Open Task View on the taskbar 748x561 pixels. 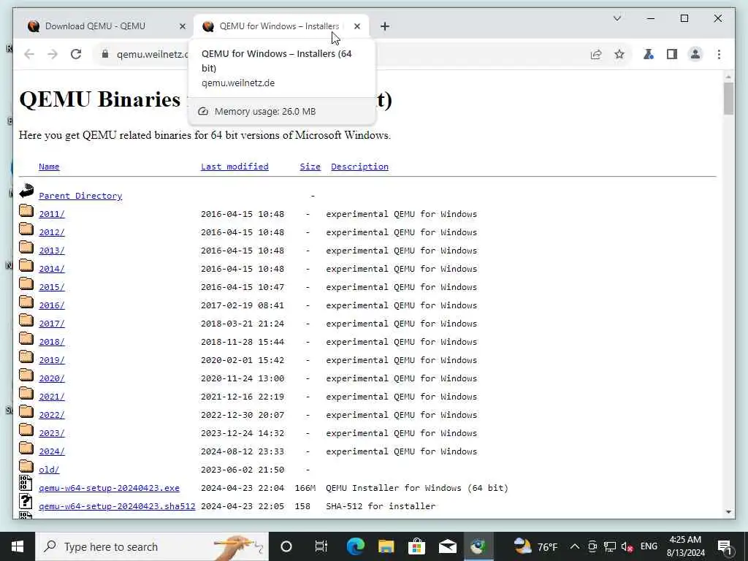[321, 546]
